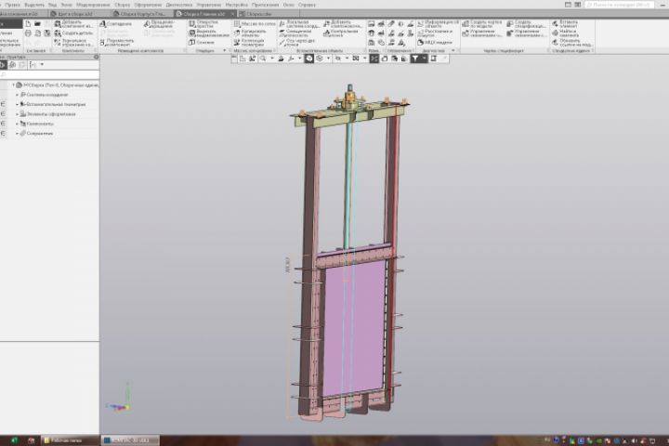Viewport: 669px width, 446px height.
Task: Open the dropdown arrow next to zoom magnifier
Action: pos(272,59)
